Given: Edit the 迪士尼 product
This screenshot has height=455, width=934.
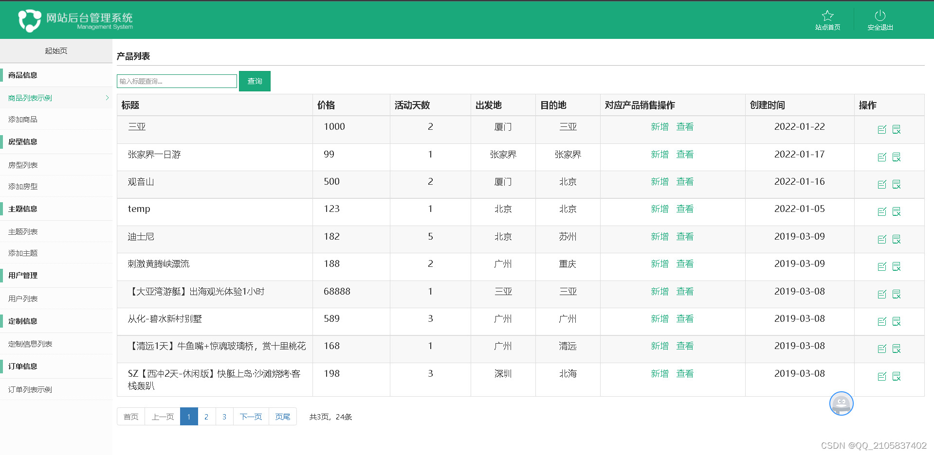Looking at the screenshot, I should pyautogui.click(x=882, y=239).
